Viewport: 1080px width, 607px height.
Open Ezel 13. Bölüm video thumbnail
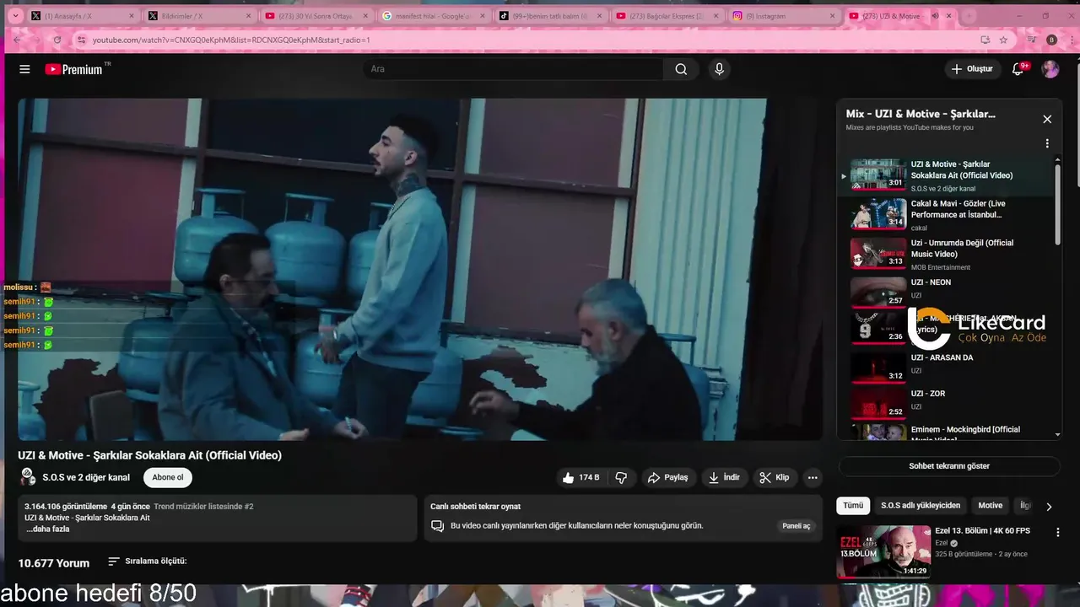point(883,552)
